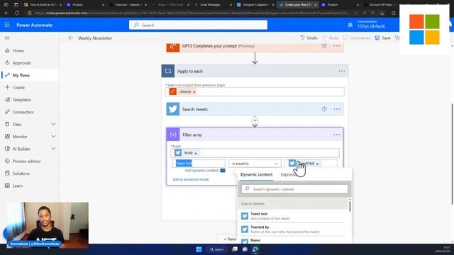Open Filter array more options menu
This screenshot has height=255, width=454.
coord(336,135)
